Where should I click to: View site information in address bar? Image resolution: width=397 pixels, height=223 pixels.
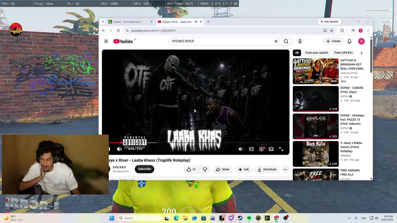click(127, 31)
